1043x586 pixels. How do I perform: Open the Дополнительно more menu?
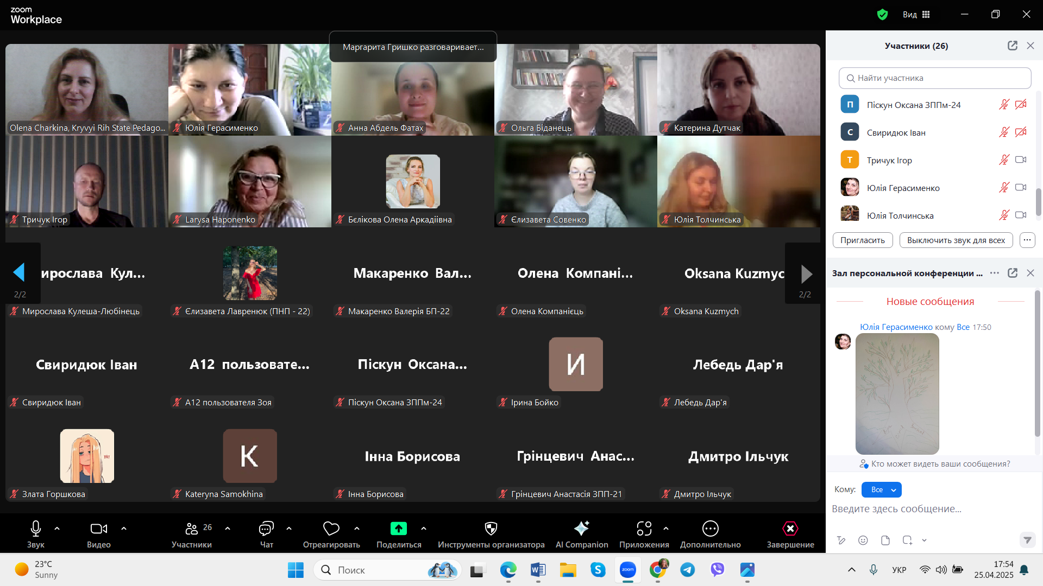click(x=710, y=528)
